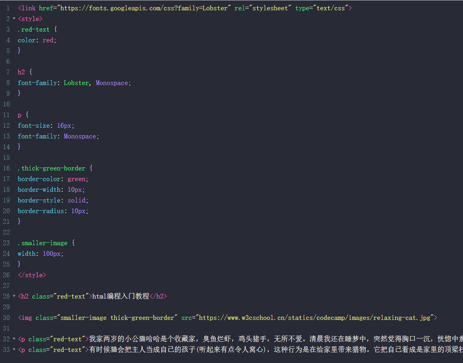Click the h2 selector on line 7
The width and height of the screenshot is (463, 363).
(21, 72)
